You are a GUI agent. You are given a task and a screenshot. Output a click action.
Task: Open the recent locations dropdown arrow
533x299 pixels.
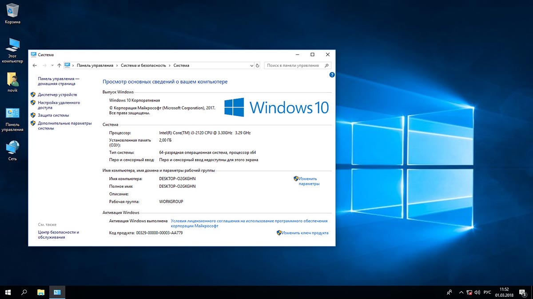52,66
